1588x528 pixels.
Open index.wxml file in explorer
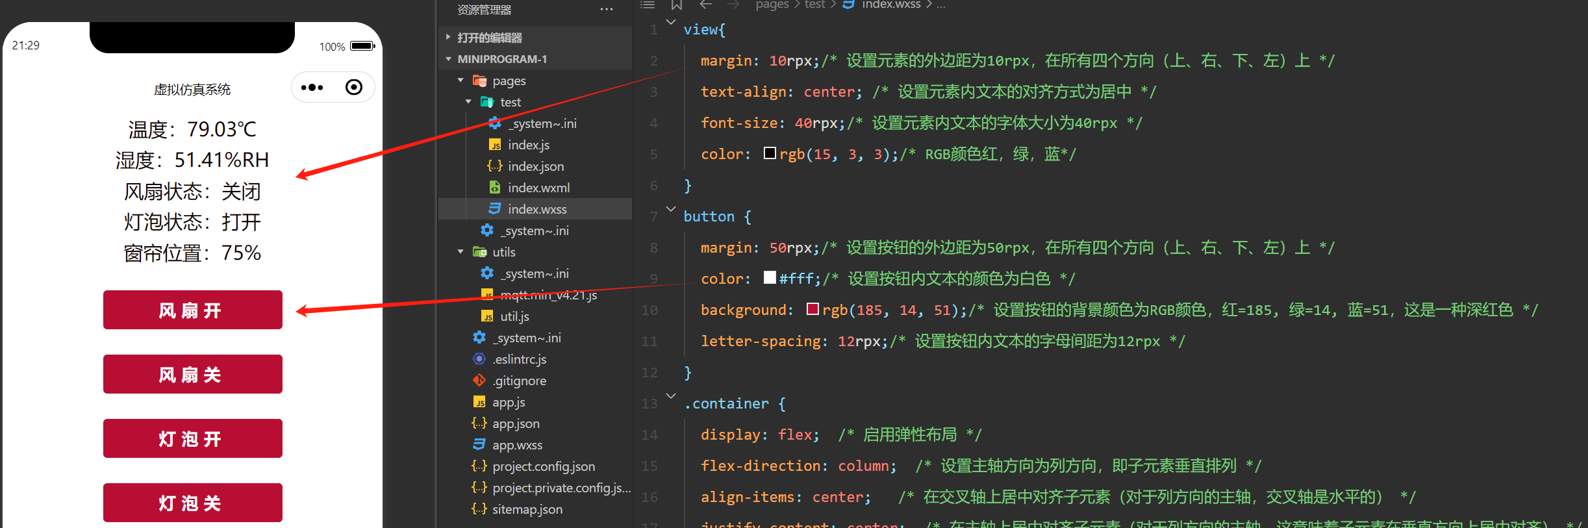click(538, 188)
